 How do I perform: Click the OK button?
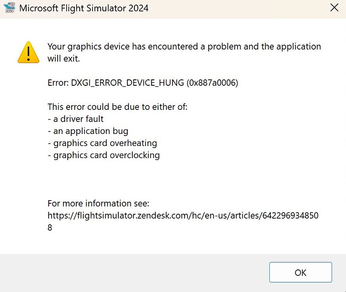pyautogui.click(x=300, y=272)
